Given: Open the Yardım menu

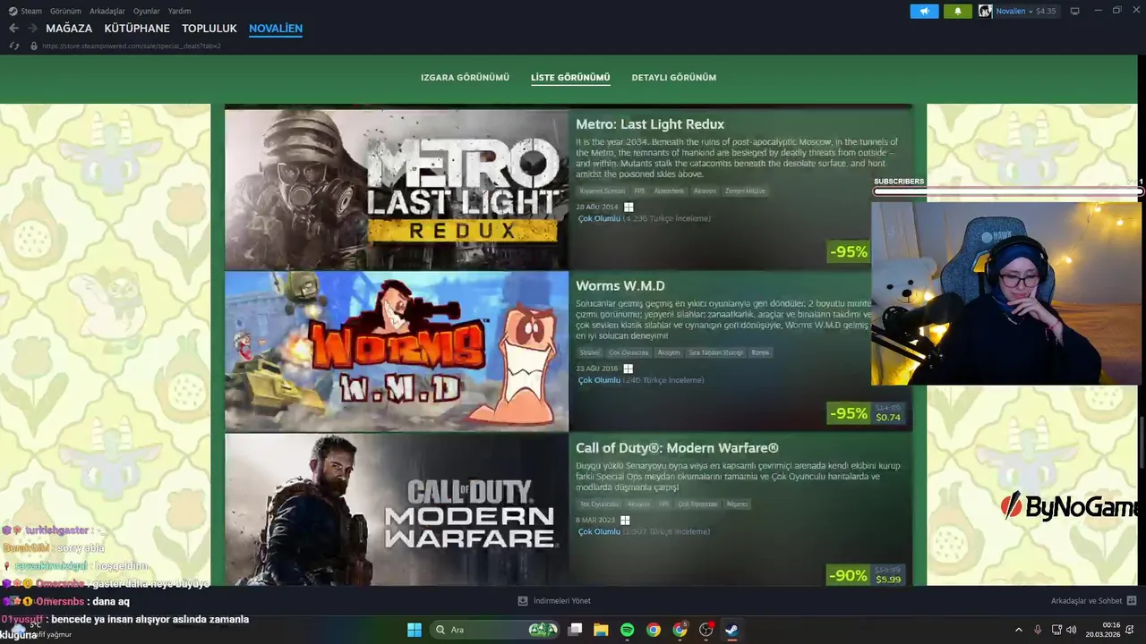Looking at the screenshot, I should point(179,11).
